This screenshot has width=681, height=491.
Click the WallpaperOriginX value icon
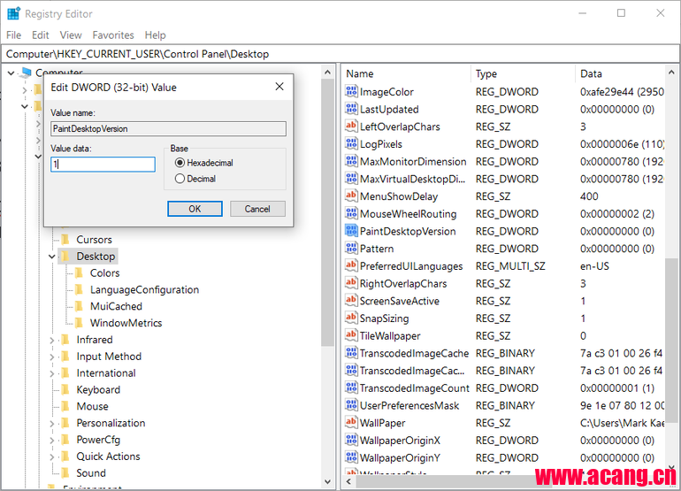[351, 440]
